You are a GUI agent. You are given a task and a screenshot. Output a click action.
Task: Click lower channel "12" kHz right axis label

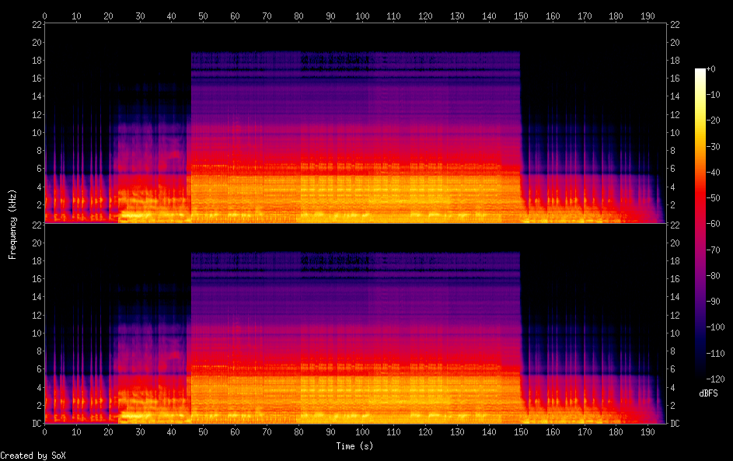click(x=675, y=315)
